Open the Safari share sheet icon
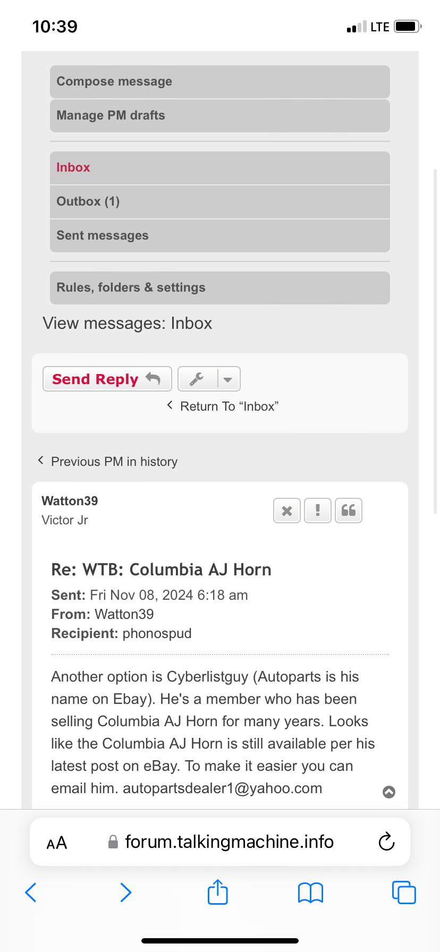The width and height of the screenshot is (440, 952). point(218,892)
